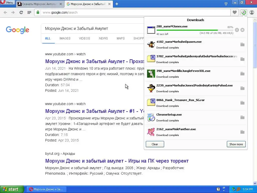The height and width of the screenshot is (193, 257).
Task: Click the page vertical scrollbar thumb
Action: tap(255, 45)
